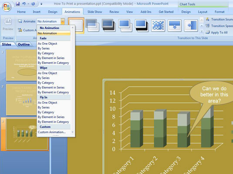
Task: Click the Transition Speed icon
Action: click(208, 26)
